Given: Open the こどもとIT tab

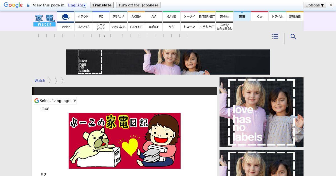Looking at the screenshot, I should 207,27.
